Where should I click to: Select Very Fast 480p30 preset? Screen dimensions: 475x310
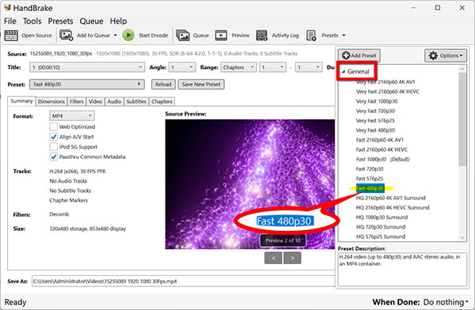[x=375, y=130]
